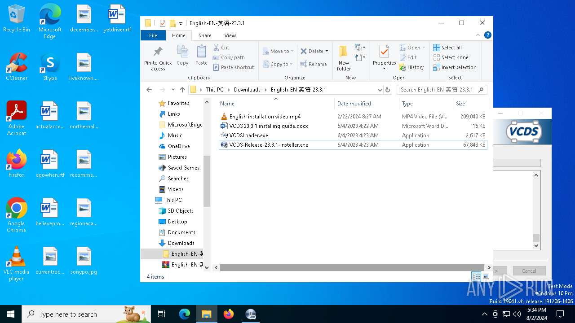
Task: Click Select all in ribbon
Action: [x=447, y=48]
